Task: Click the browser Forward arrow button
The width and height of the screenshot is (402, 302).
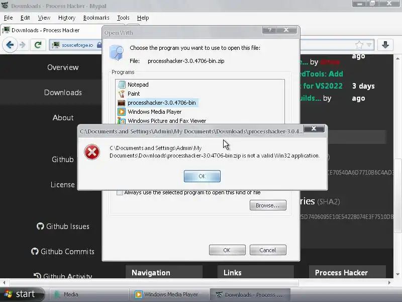Action: tap(23, 45)
